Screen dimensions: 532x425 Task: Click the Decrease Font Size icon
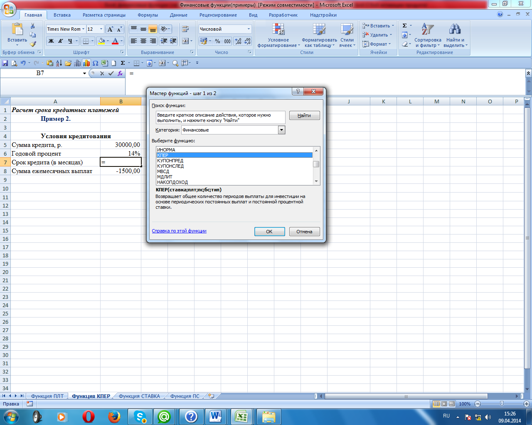tap(119, 29)
